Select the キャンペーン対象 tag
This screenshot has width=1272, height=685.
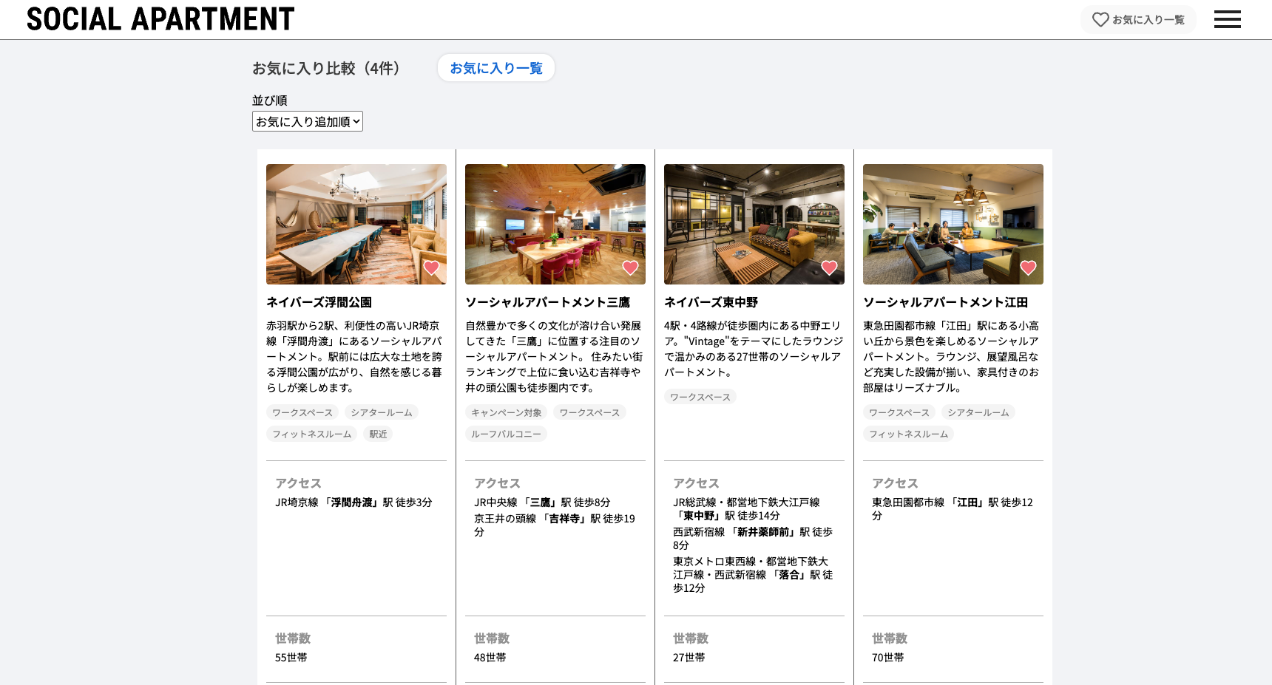506,412
